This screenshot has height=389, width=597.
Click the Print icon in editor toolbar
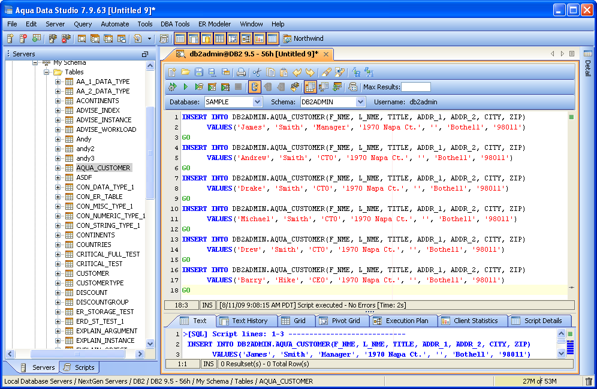tap(241, 73)
